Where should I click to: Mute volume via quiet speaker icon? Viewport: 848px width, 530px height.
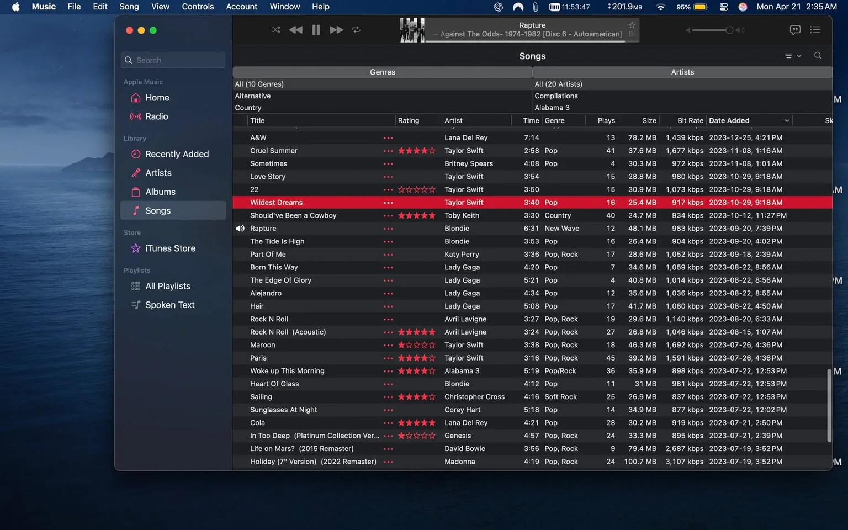pyautogui.click(x=688, y=30)
